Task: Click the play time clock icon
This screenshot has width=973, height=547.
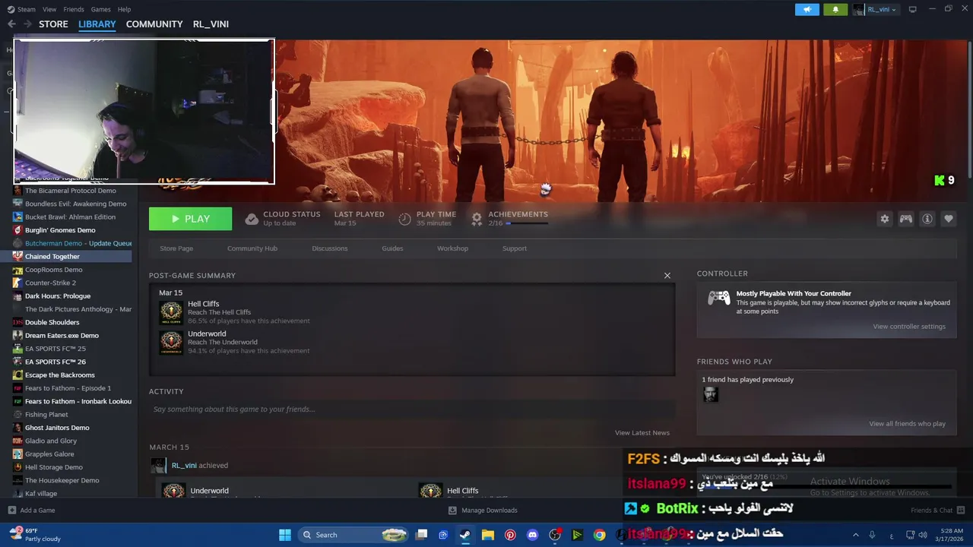Action: (404, 219)
